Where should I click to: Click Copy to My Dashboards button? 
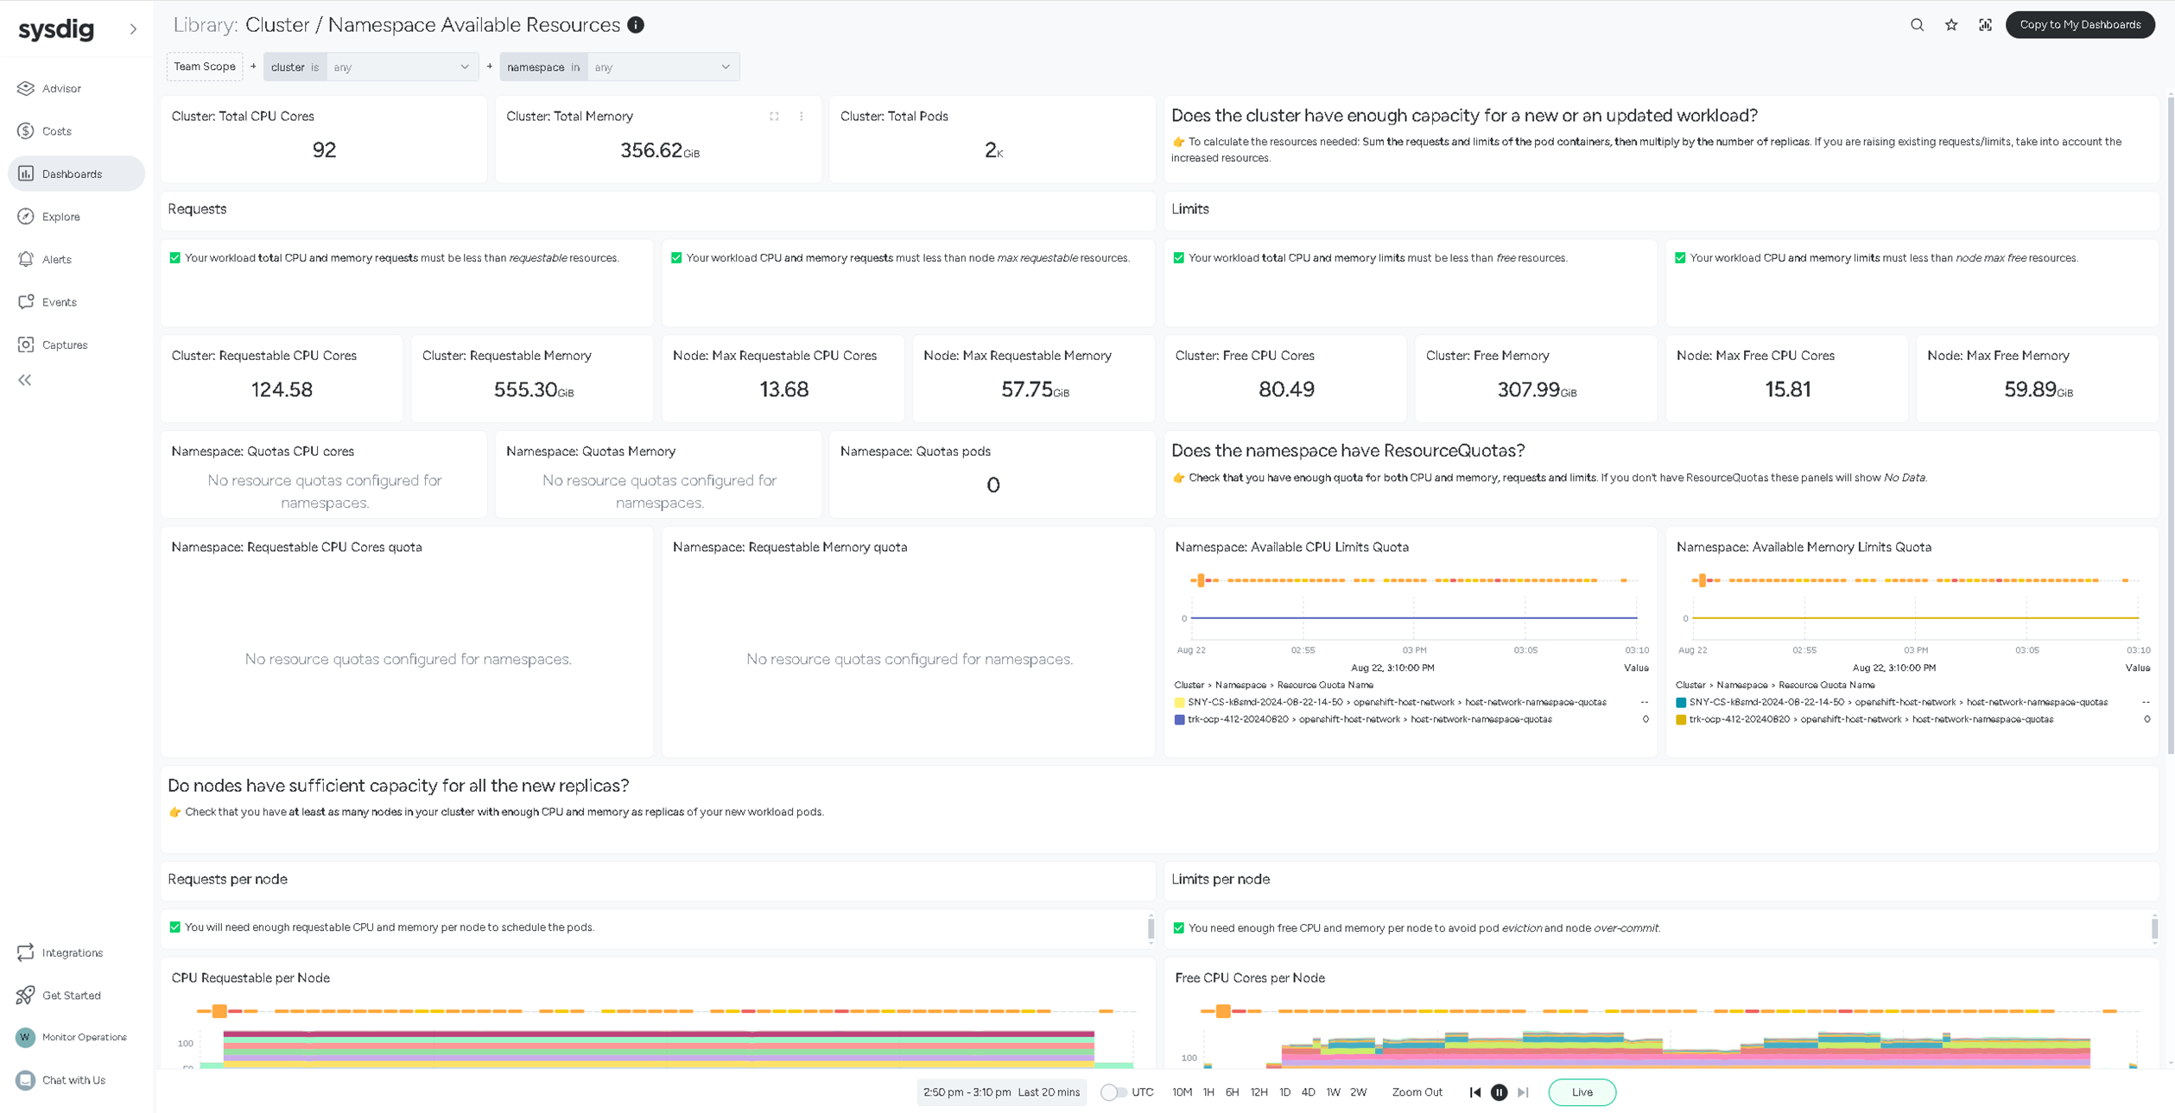coord(2079,25)
